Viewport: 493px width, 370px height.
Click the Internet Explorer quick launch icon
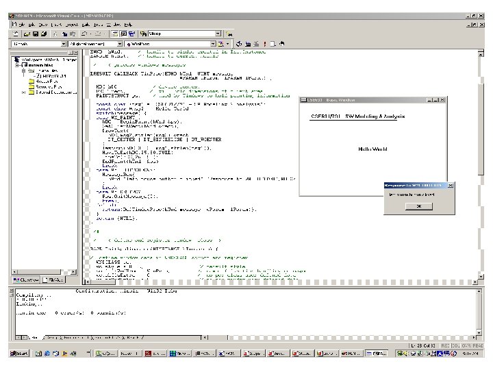coord(47,354)
